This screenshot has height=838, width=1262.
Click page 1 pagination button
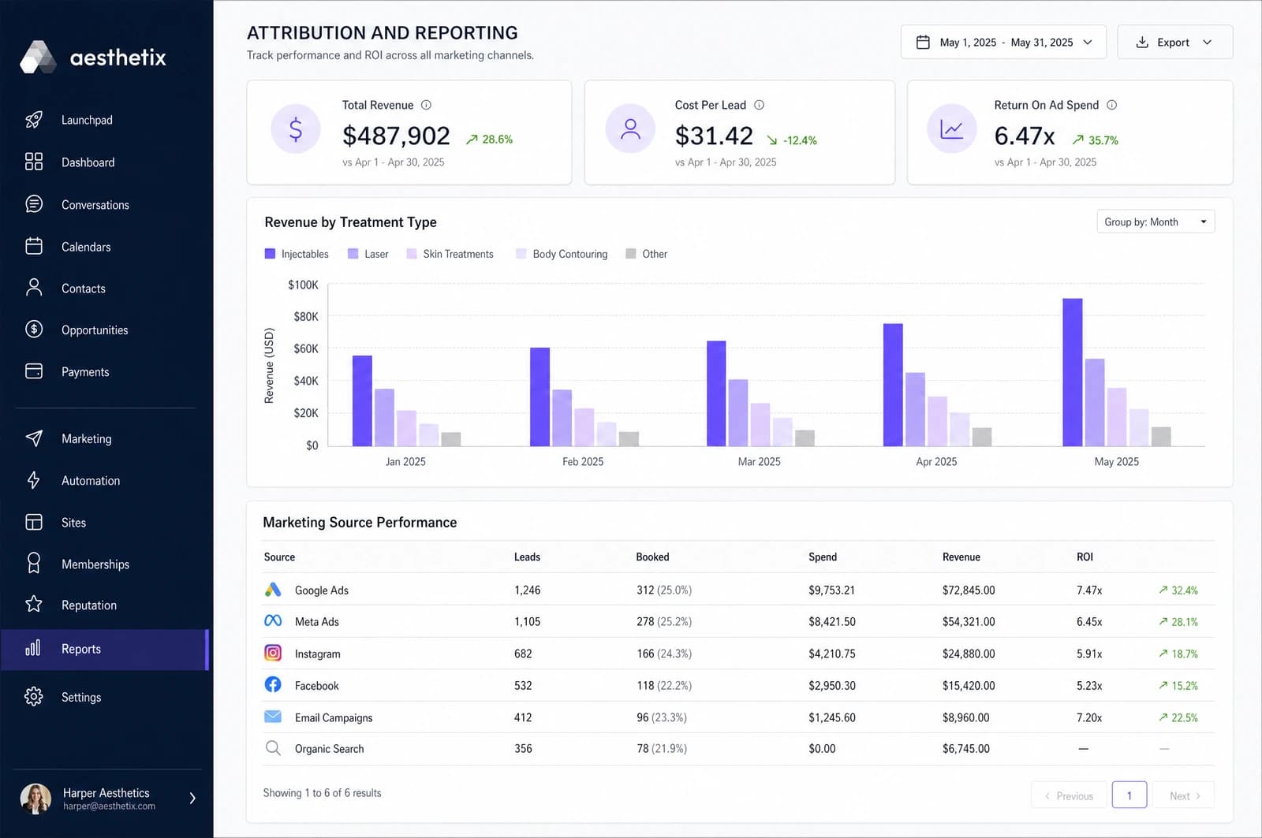1129,795
